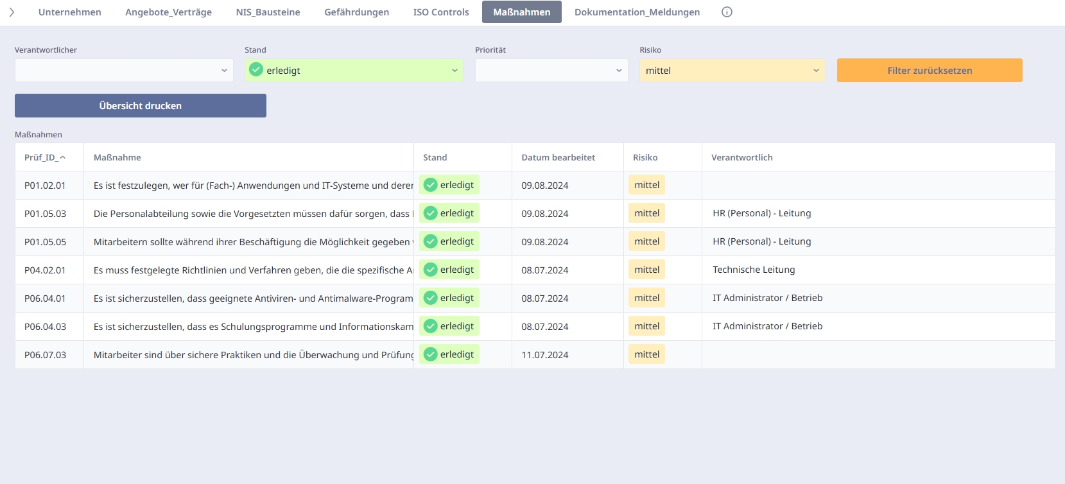Click the info circle icon after the tabs
The image size is (1065, 484).
(727, 12)
